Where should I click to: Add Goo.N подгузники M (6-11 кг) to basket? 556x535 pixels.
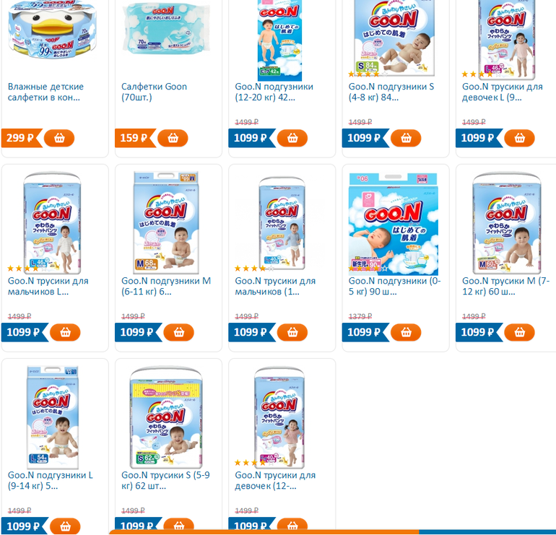pyautogui.click(x=179, y=332)
